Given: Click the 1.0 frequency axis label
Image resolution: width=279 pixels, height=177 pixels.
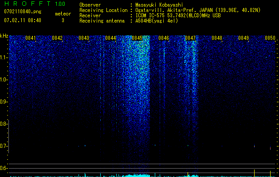Looking at the screenshot, I should click(4, 80).
